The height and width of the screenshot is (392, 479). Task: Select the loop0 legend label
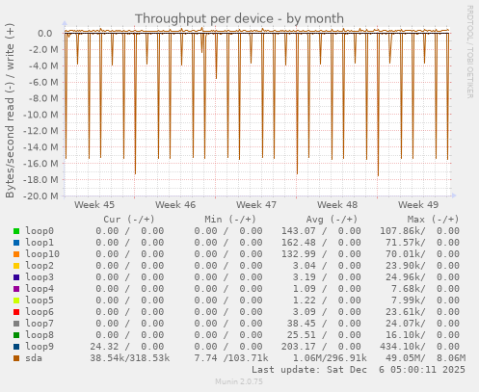click(x=40, y=231)
